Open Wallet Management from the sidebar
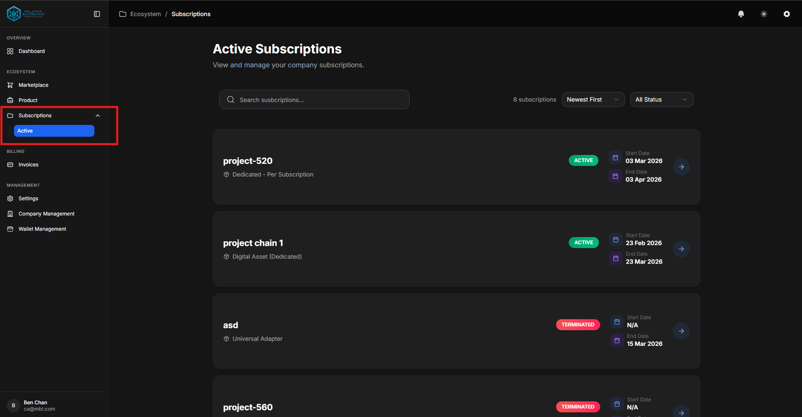 (x=42, y=229)
